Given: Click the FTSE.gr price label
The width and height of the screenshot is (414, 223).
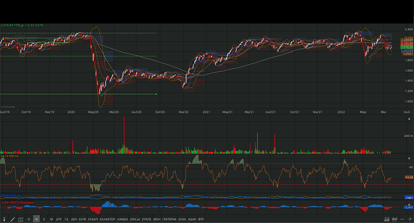Looking at the screenshot, I should click(22, 26).
